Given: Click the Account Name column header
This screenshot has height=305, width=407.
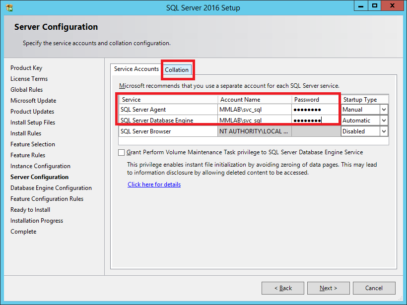Looking at the screenshot, I should click(x=254, y=100).
